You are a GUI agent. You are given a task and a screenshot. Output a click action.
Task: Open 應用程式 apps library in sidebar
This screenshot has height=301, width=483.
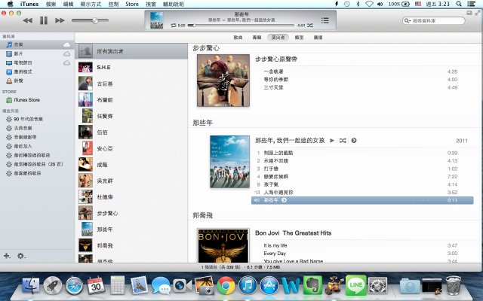(x=37, y=71)
